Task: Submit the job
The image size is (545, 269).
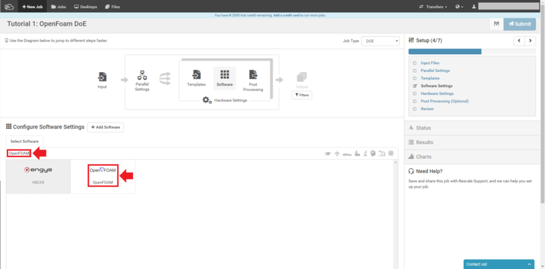Action: pyautogui.click(x=519, y=24)
